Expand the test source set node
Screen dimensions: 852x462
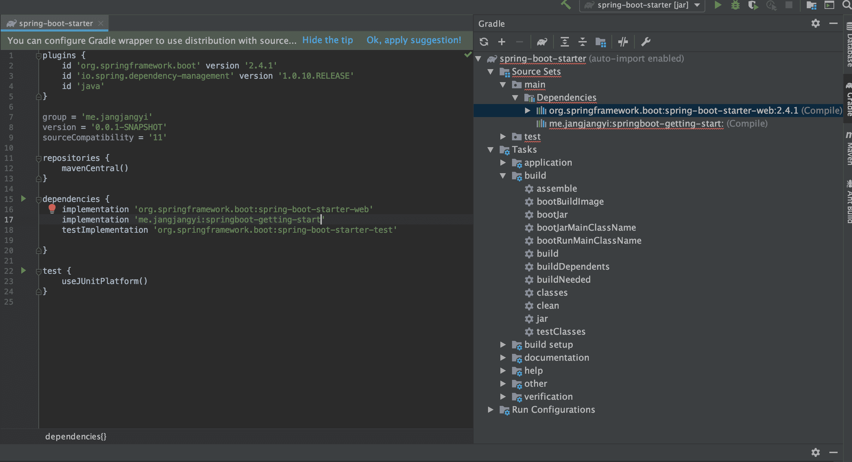pos(503,137)
